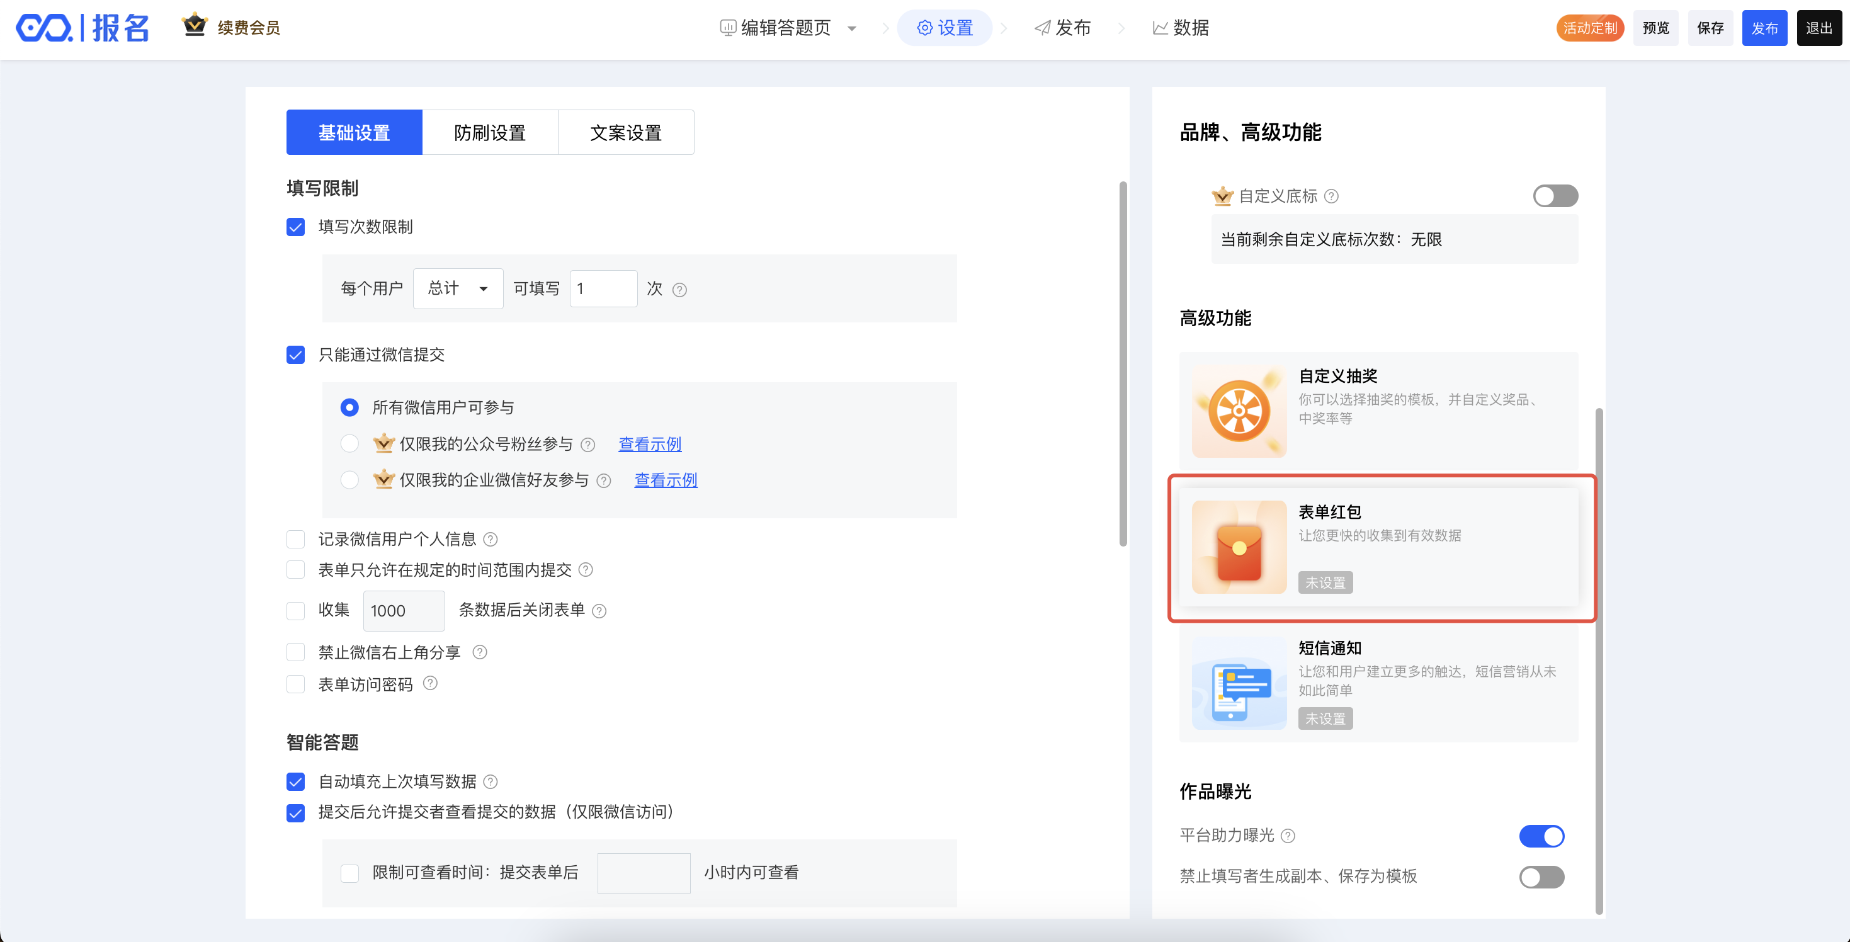The image size is (1850, 942).
Task: Click help icon beside 平台助力曝光
Action: coord(1288,836)
